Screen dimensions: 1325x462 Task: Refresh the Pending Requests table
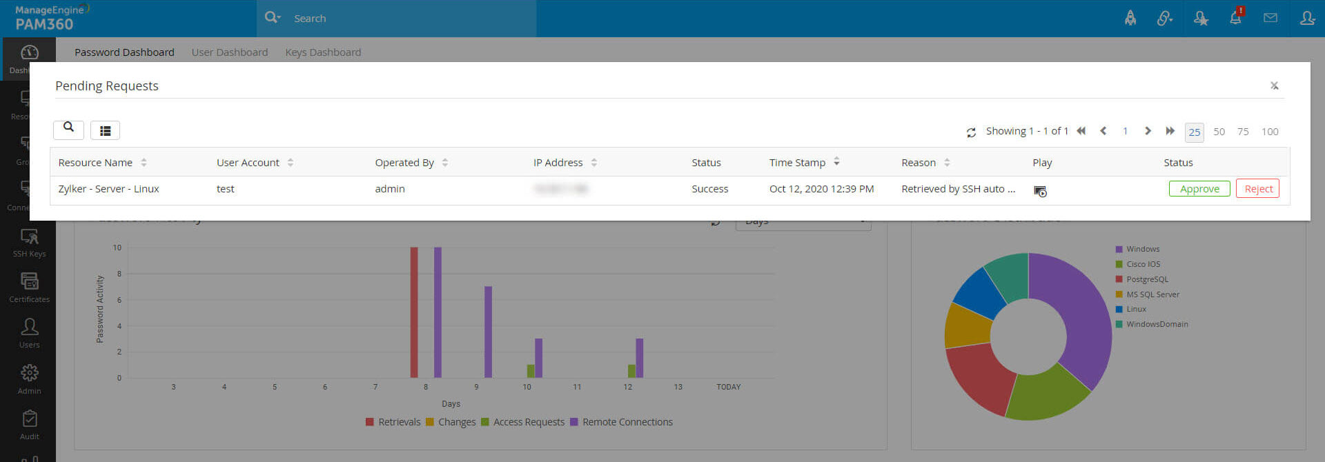[971, 132]
